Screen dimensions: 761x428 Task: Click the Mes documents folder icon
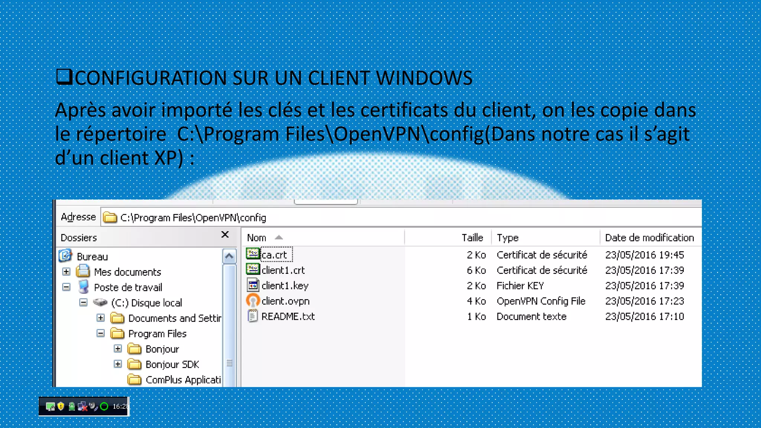pyautogui.click(x=83, y=271)
